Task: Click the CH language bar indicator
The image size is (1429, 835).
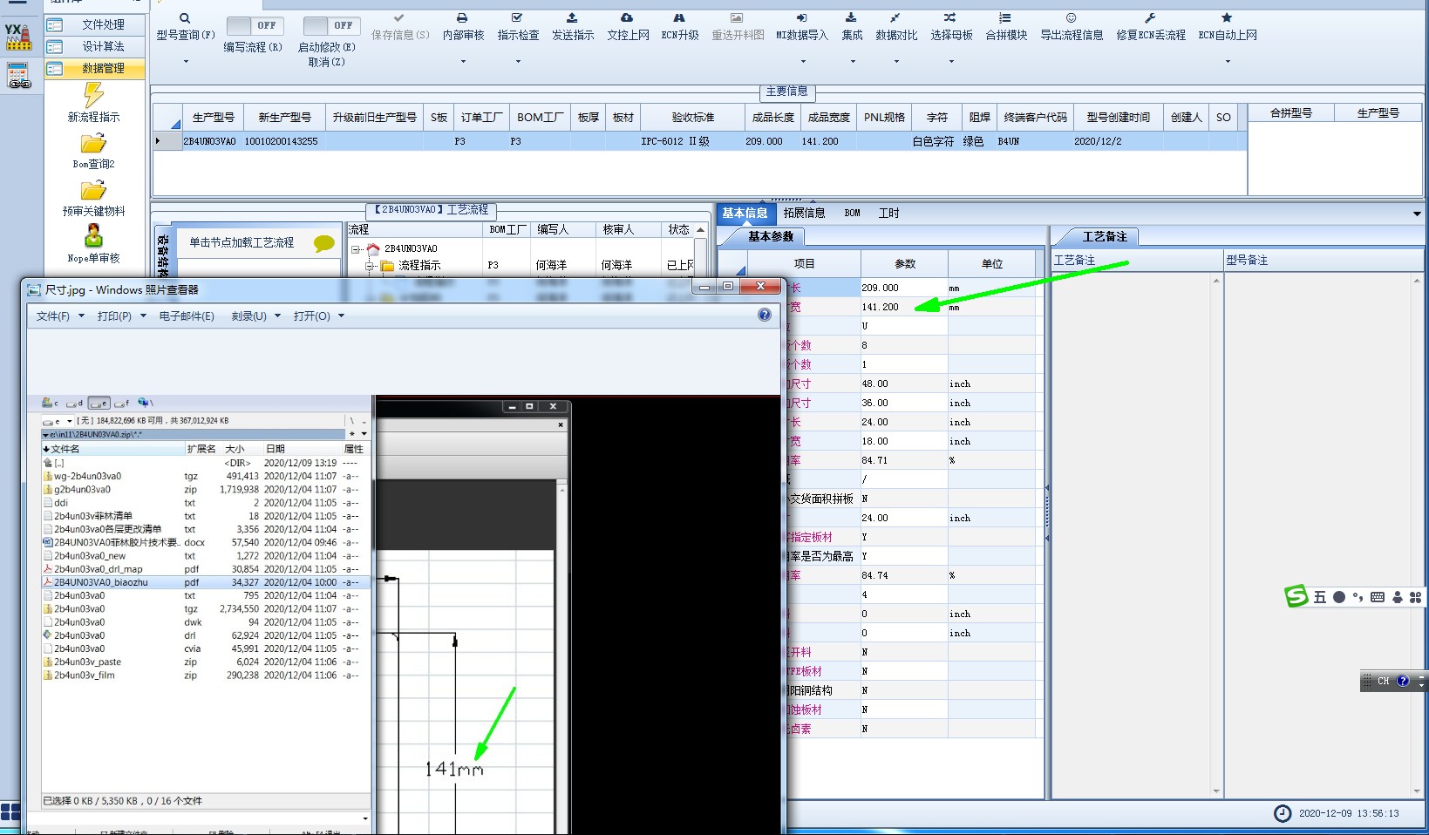Action: coord(1383,681)
